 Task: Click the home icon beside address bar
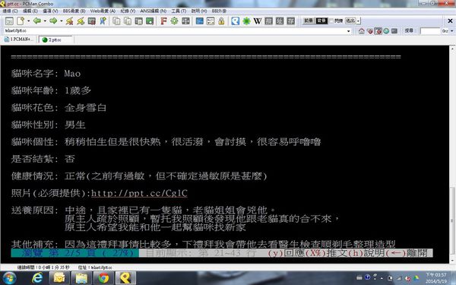362,31
